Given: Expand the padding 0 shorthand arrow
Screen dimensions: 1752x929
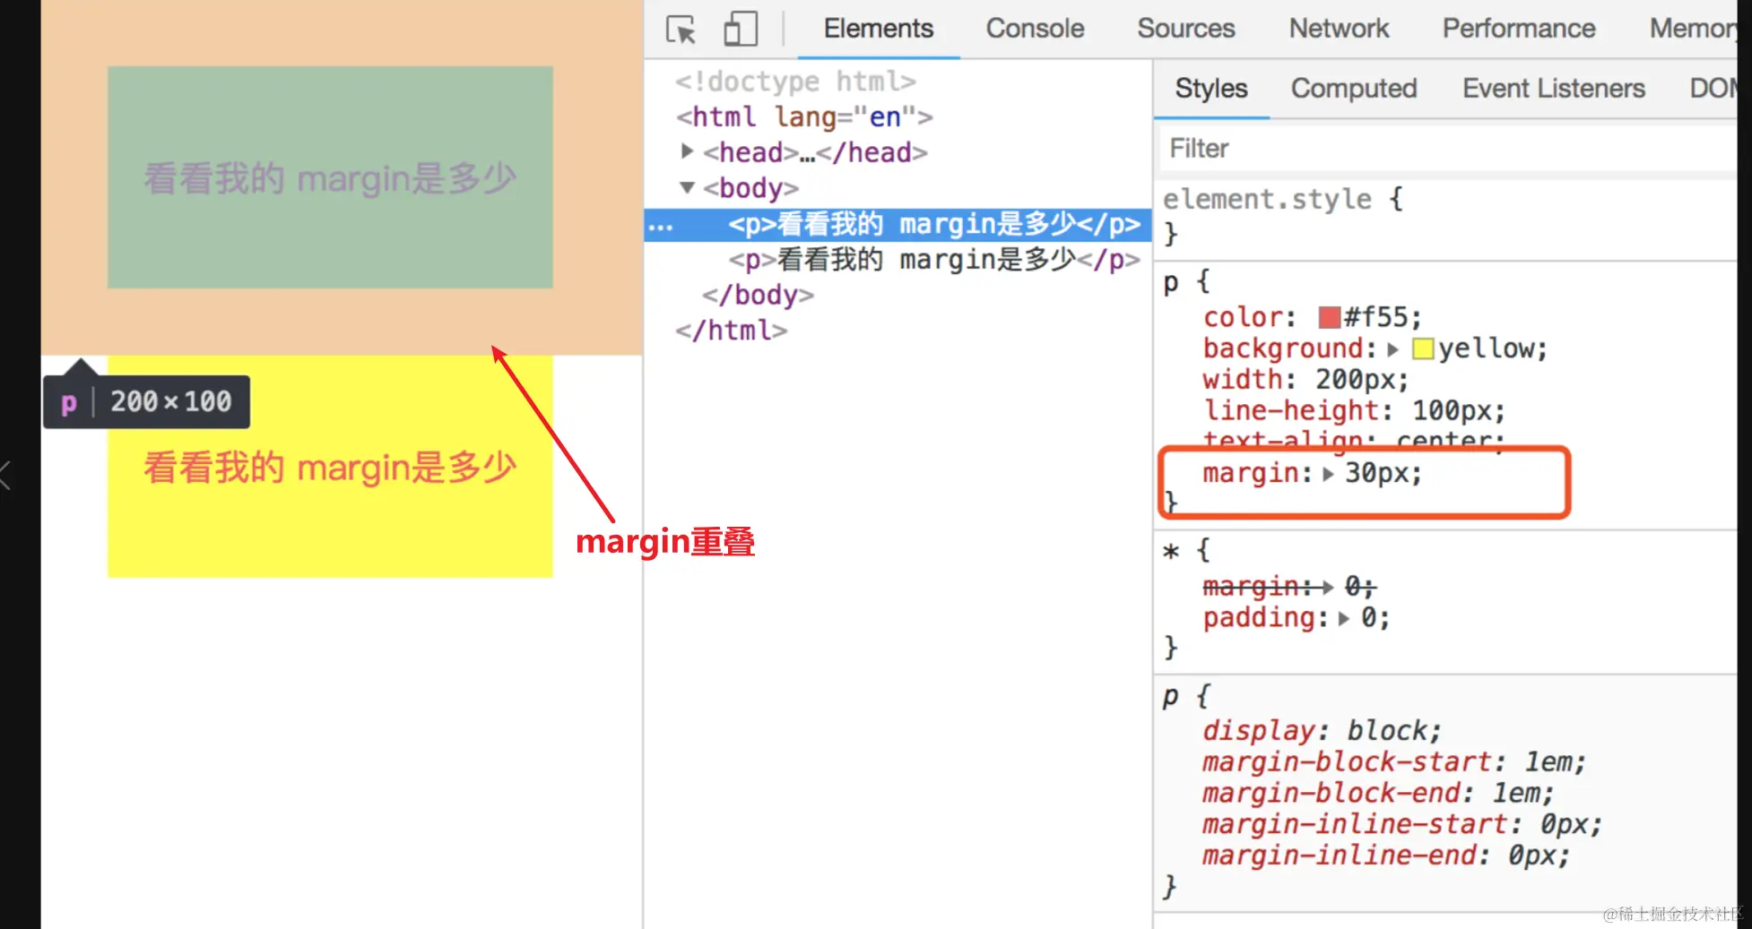Looking at the screenshot, I should [x=1343, y=618].
